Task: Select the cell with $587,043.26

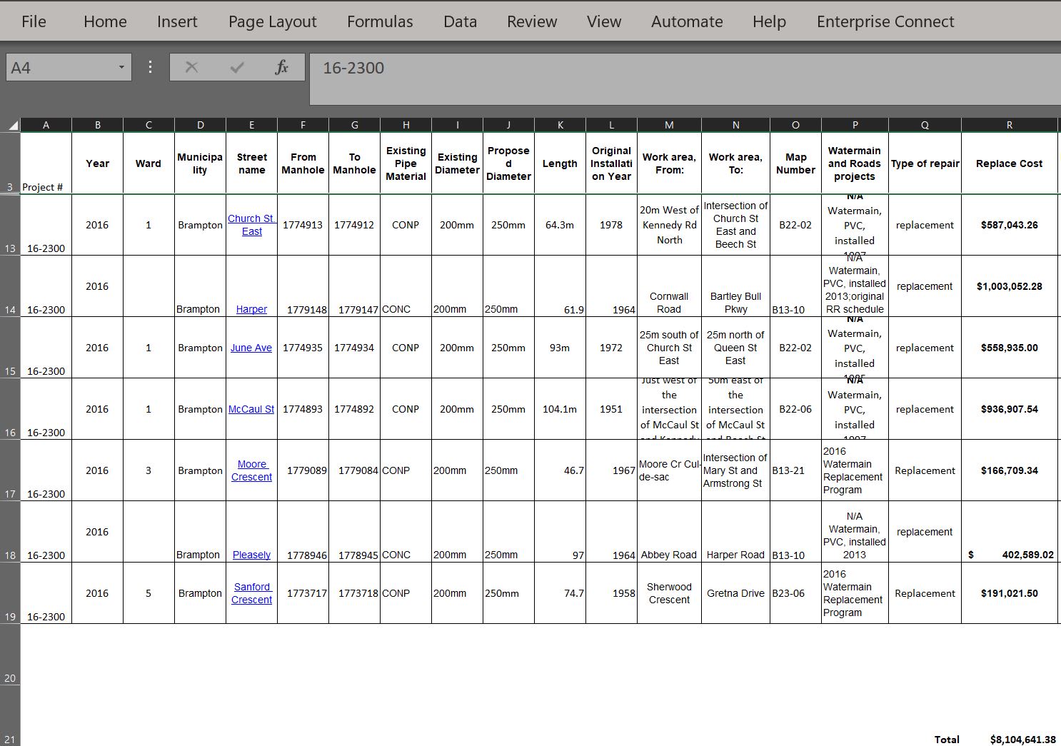Action: click(1009, 225)
